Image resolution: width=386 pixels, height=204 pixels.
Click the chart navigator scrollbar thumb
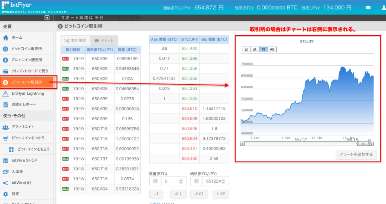pos(363,144)
